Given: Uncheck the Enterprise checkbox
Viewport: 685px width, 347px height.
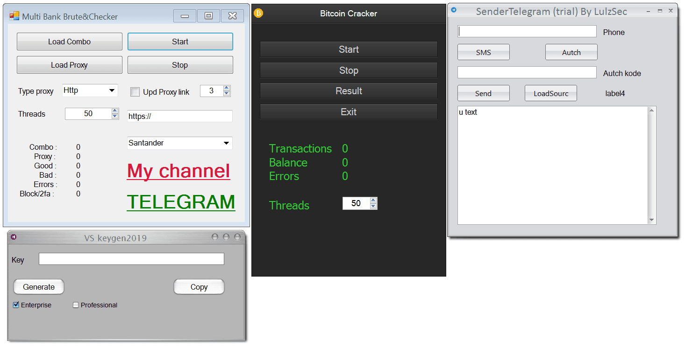Looking at the screenshot, I should (16, 305).
